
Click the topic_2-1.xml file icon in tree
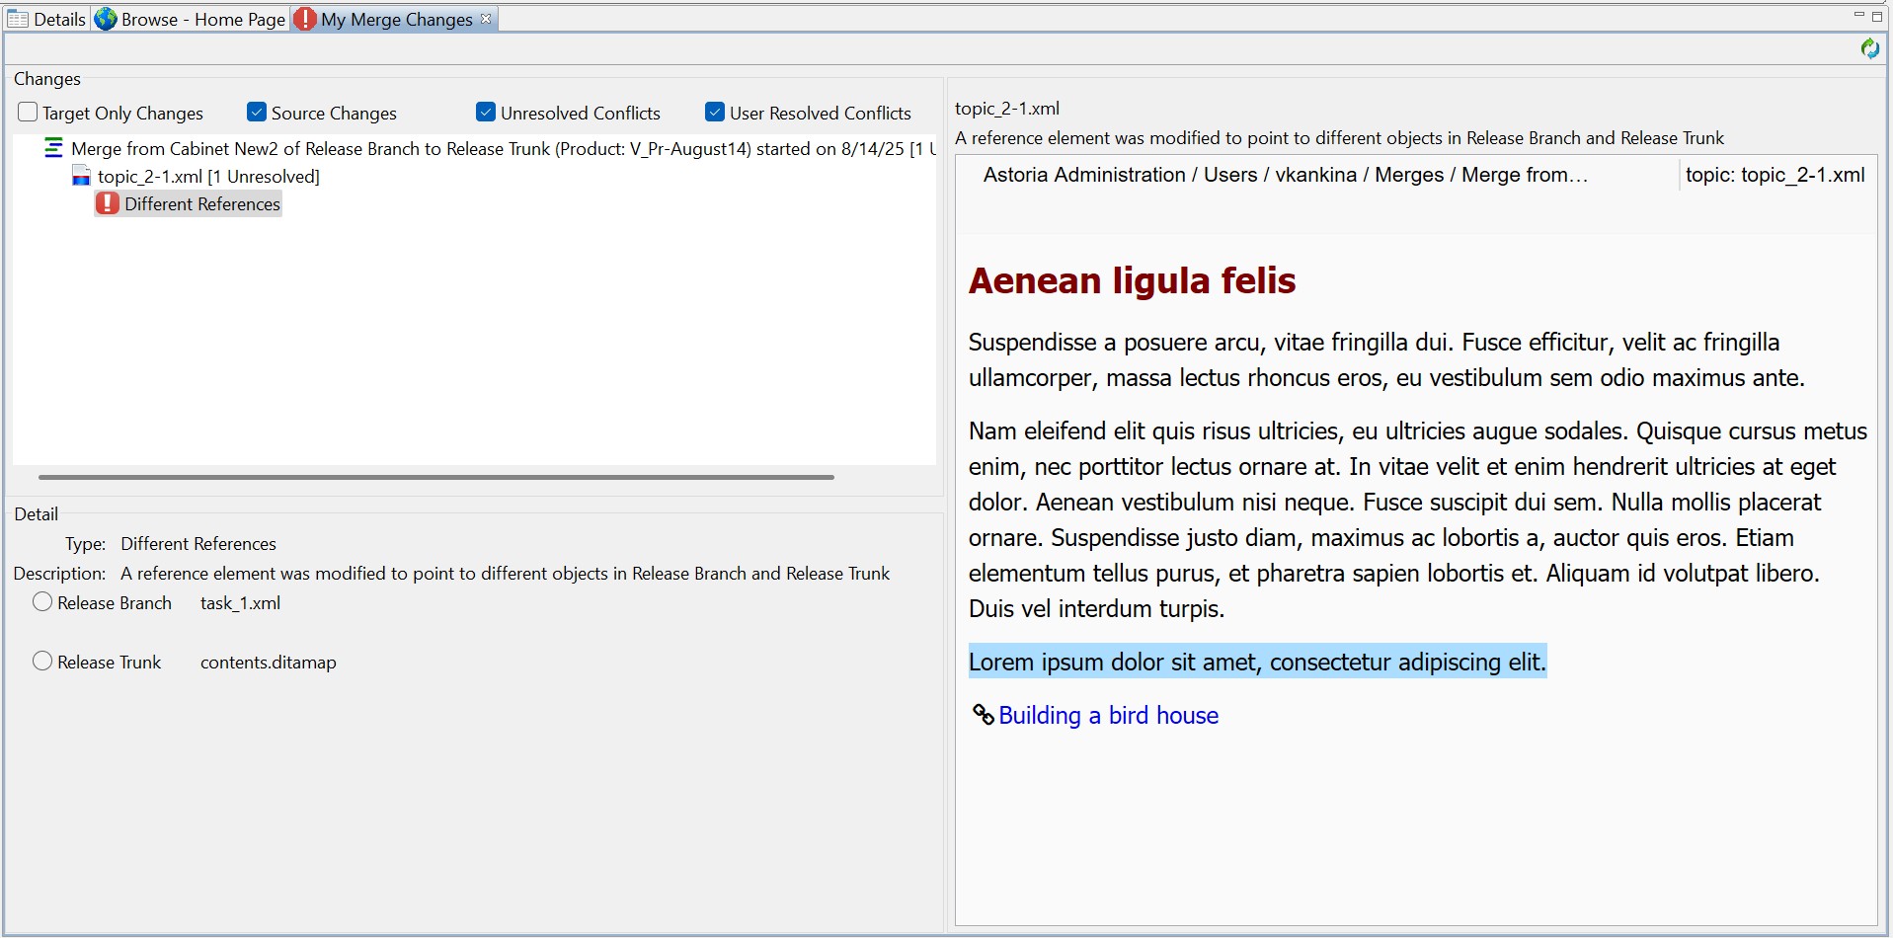pos(81,177)
